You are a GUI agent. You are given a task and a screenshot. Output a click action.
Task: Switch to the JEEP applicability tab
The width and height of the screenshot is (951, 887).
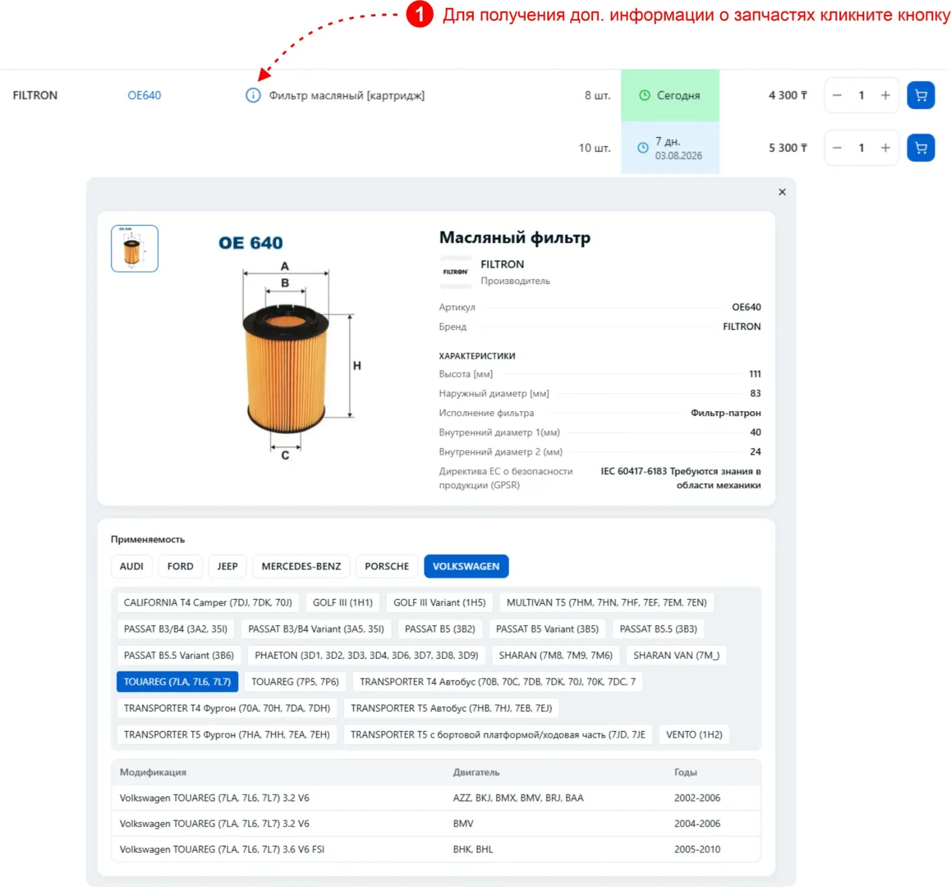click(227, 566)
